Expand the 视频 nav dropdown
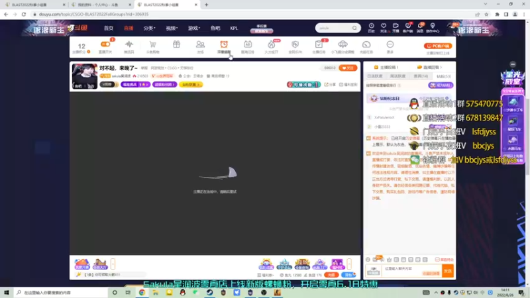The height and width of the screenshot is (298, 530). pos(172,28)
